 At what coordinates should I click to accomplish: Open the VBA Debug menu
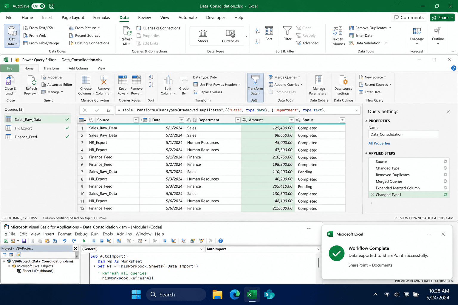tap(81, 234)
